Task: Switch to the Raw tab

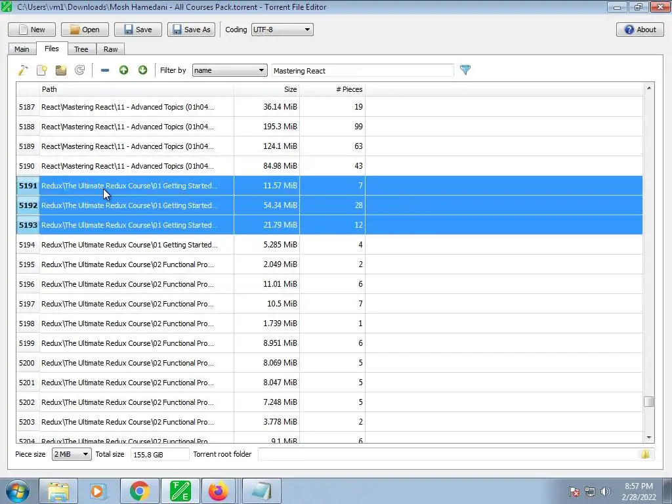Action: pos(110,49)
